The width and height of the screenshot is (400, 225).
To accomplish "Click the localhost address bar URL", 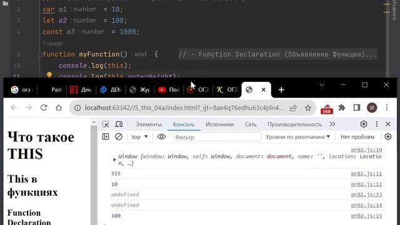I will 184,108.
